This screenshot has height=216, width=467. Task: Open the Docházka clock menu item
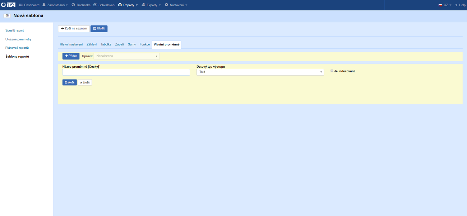pos(81,5)
